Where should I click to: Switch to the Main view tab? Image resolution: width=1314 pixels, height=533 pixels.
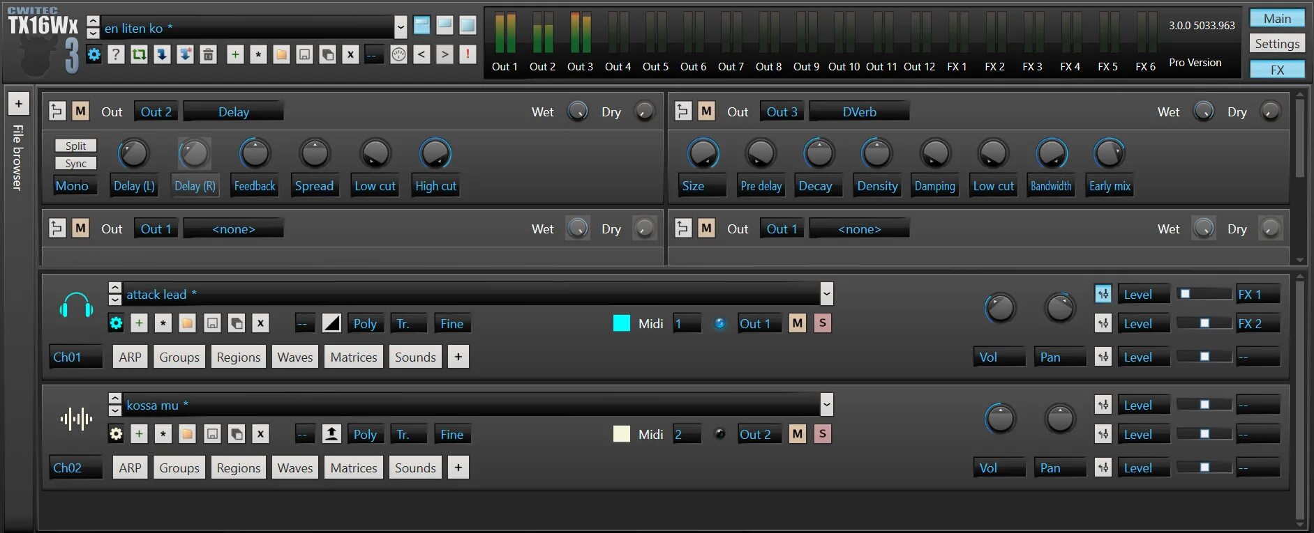coord(1277,18)
